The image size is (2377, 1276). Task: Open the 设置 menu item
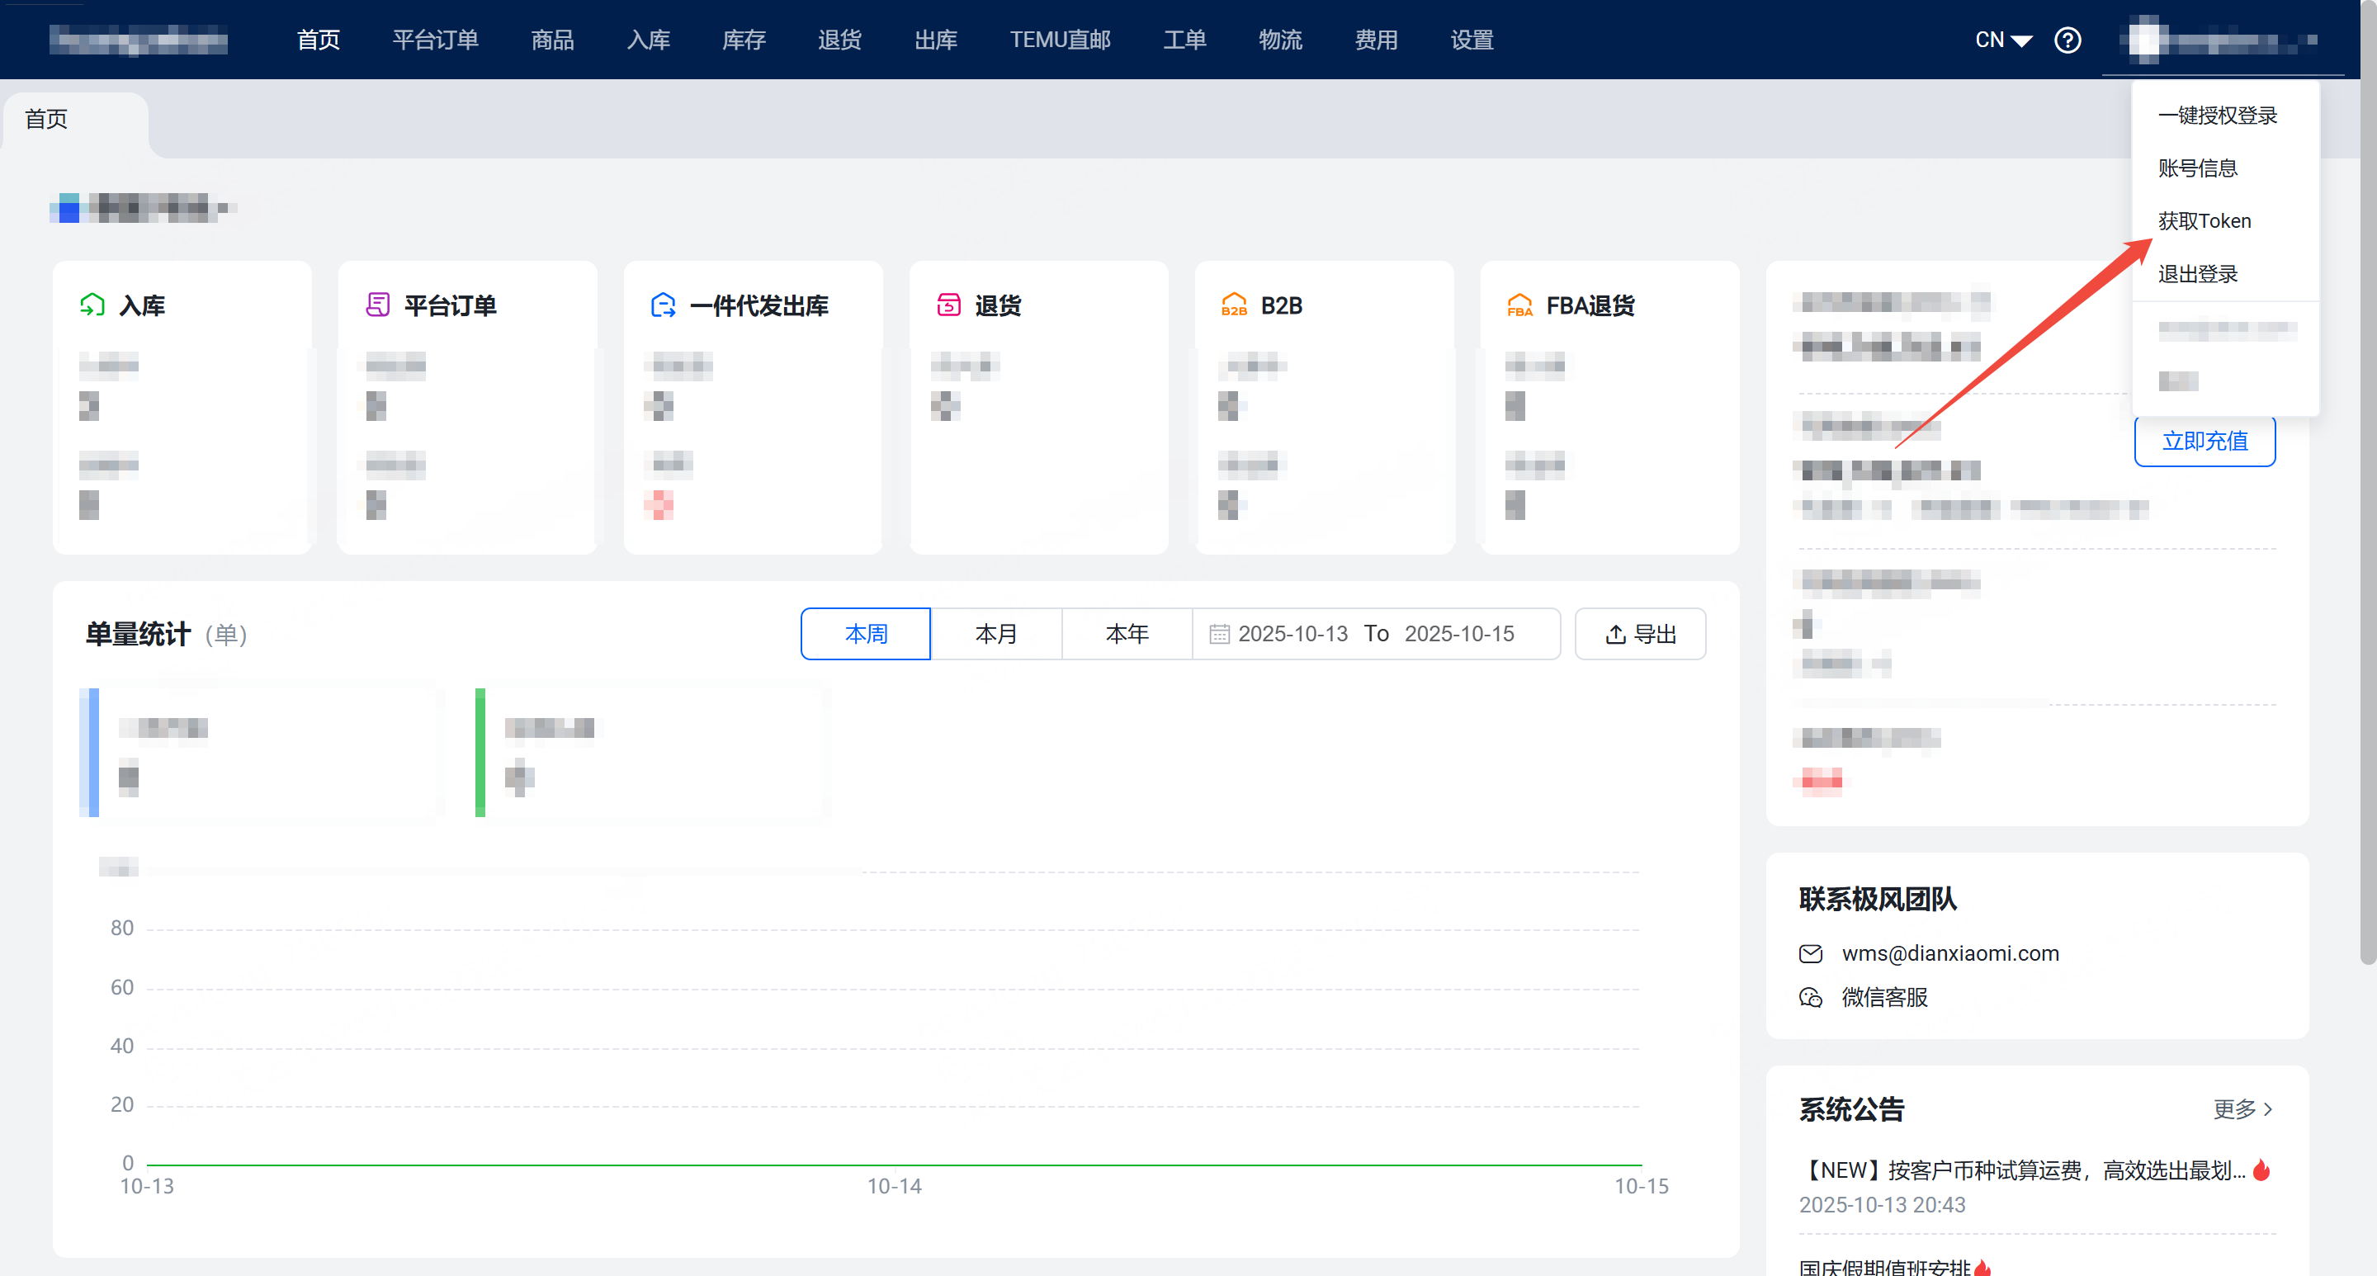coord(1471,40)
